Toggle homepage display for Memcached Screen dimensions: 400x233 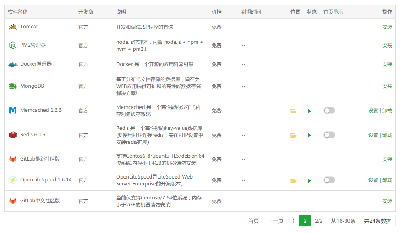pyautogui.click(x=329, y=111)
